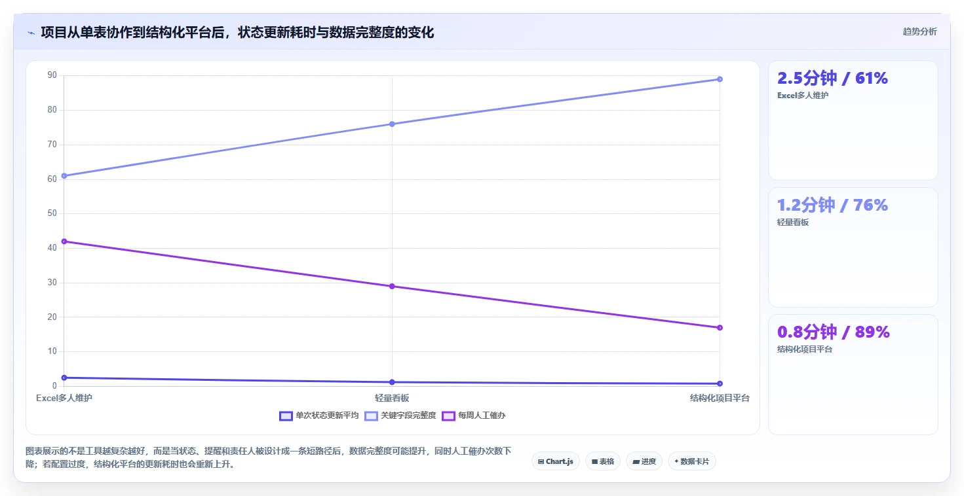Click the 趋势分析 label
The width and height of the screenshot is (964, 496).
[x=919, y=31]
